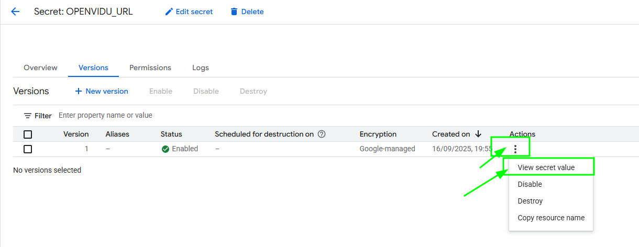639x247 pixels.
Task: Go to the Logs tab
Action: 200,68
